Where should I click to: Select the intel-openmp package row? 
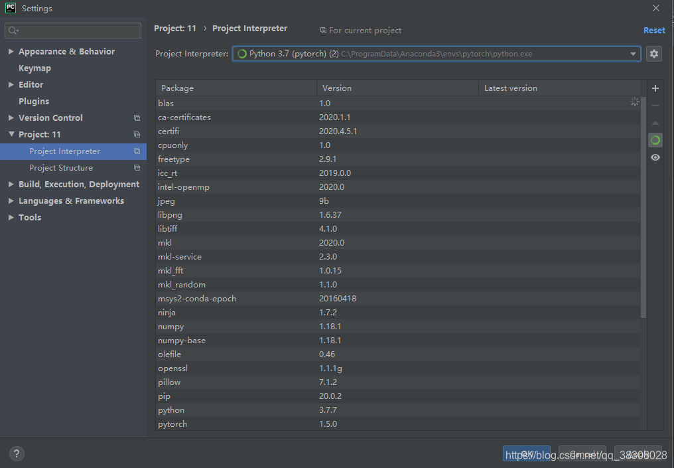coord(398,187)
